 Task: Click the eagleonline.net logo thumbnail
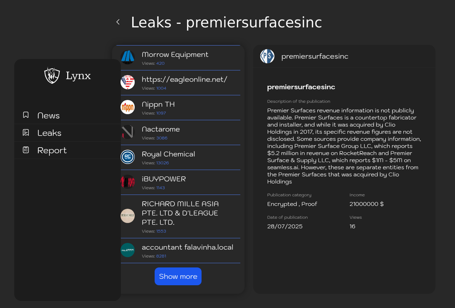click(128, 82)
